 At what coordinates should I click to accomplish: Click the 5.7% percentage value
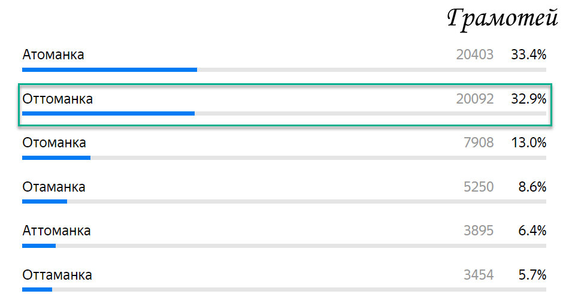(x=532, y=275)
